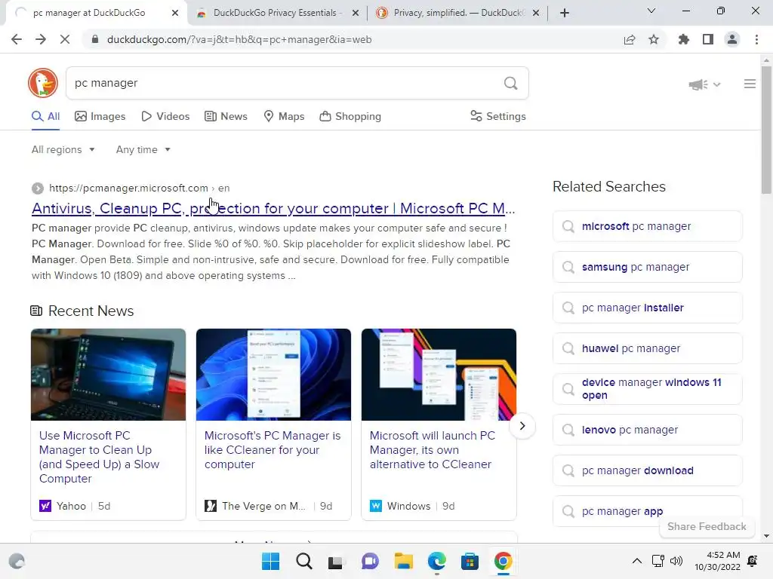Screen dimensions: 773x579
Task: Open Yahoo article about cleaning up slow computer
Action: [x=99, y=457]
